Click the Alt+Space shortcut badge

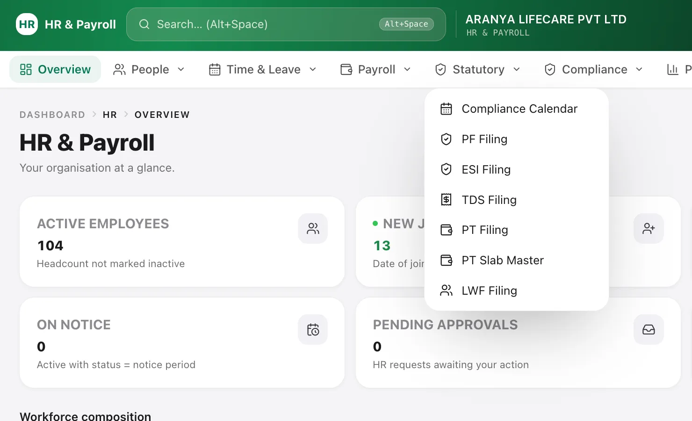[406, 24]
